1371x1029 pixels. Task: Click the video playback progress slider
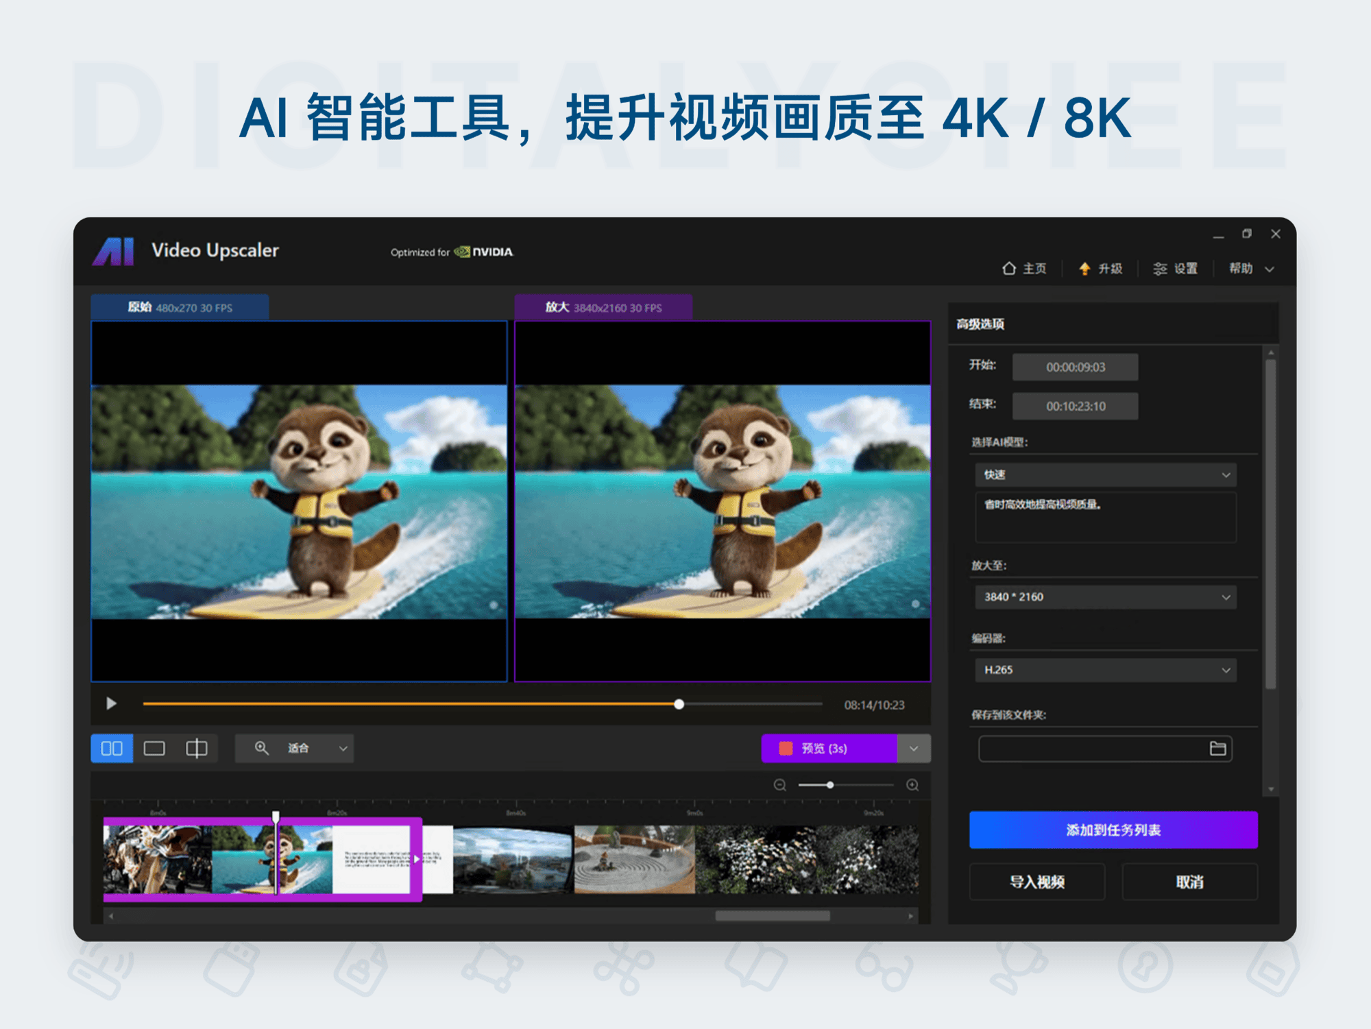point(483,704)
